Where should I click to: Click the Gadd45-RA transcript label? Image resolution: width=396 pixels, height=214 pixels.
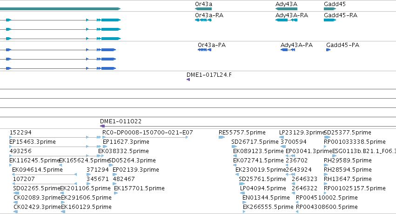341,15
